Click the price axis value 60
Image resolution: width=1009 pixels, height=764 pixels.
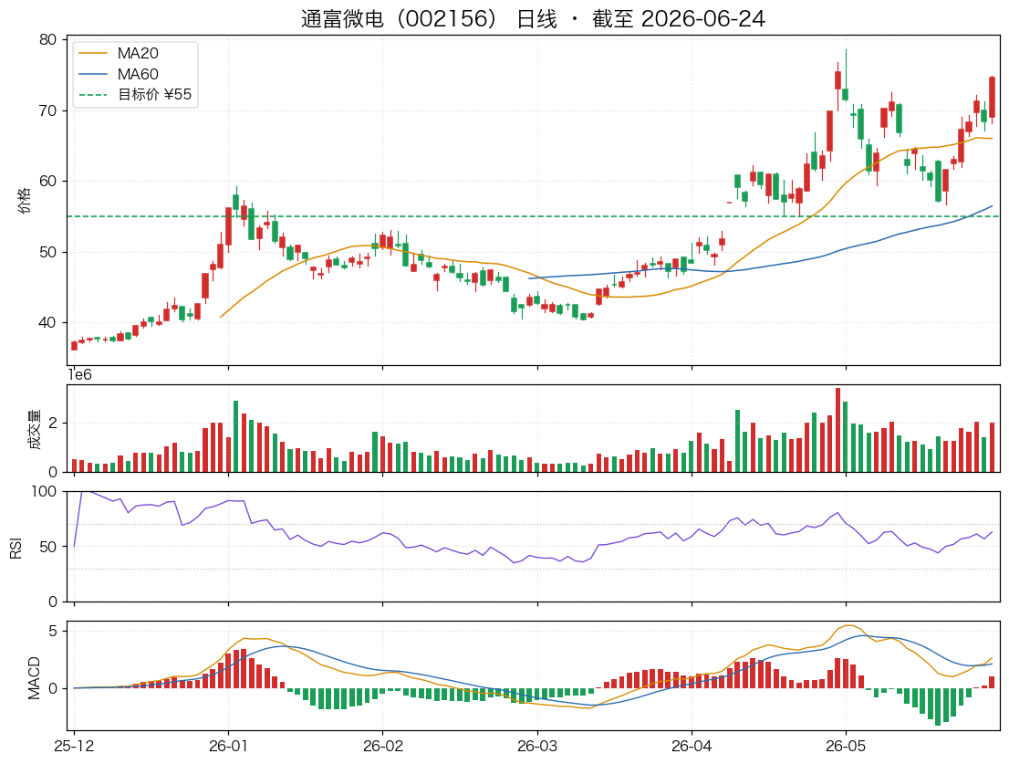click(47, 182)
